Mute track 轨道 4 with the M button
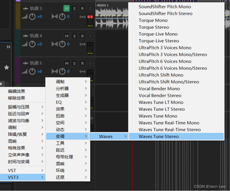The height and width of the screenshot is (191, 230). coord(66,36)
